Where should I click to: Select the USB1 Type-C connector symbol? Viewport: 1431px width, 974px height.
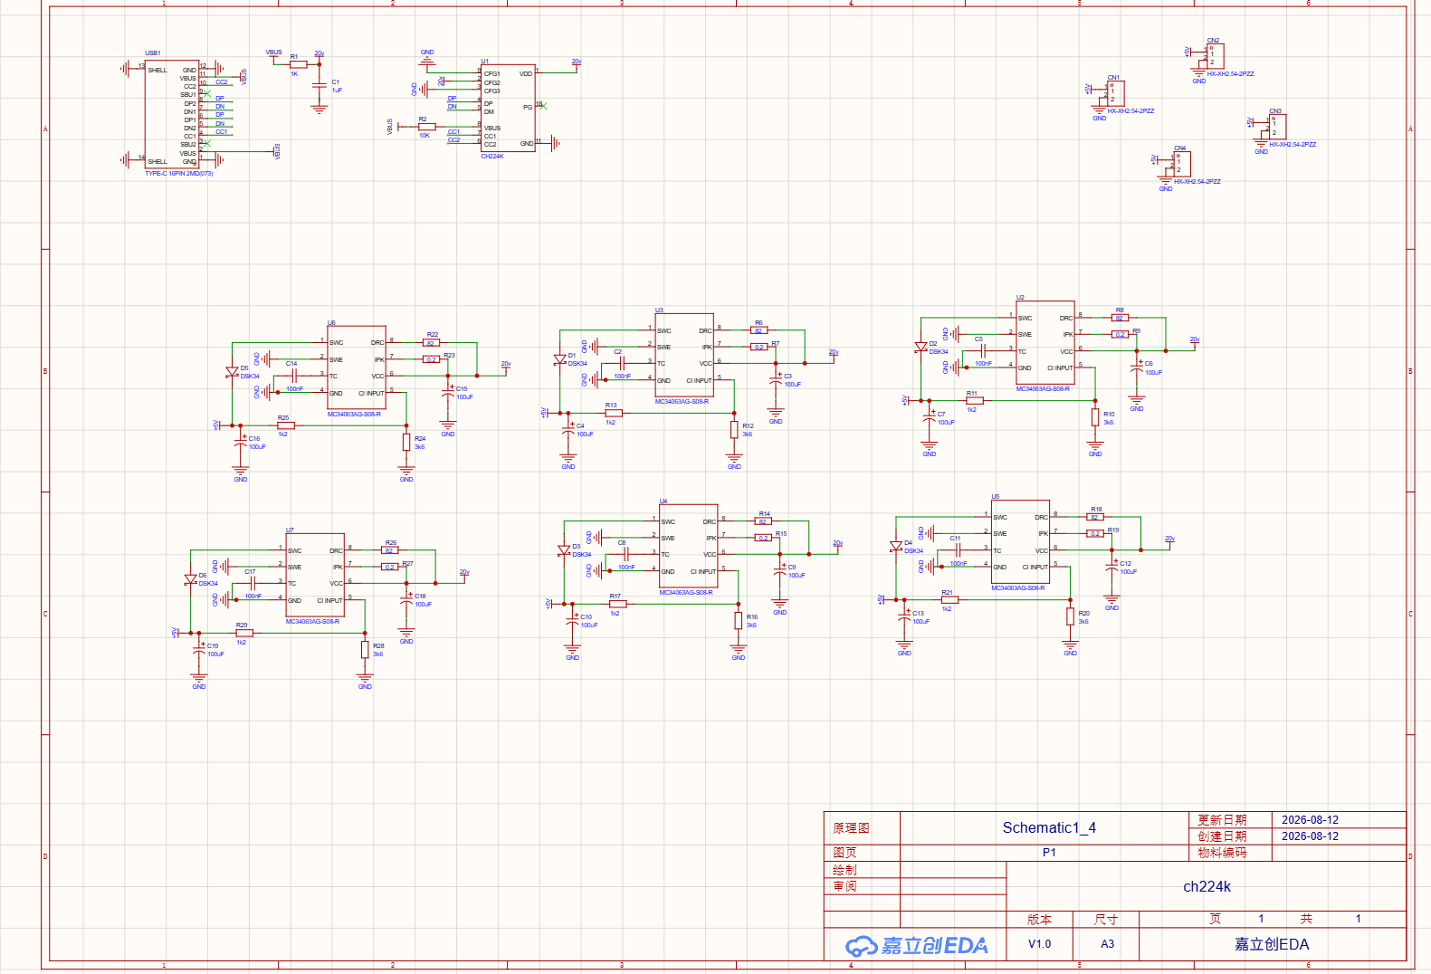172,114
